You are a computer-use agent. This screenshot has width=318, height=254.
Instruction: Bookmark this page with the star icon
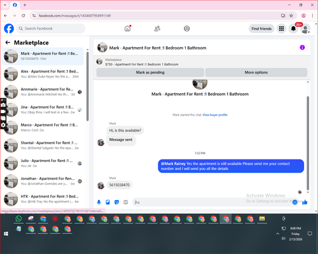coord(291,15)
